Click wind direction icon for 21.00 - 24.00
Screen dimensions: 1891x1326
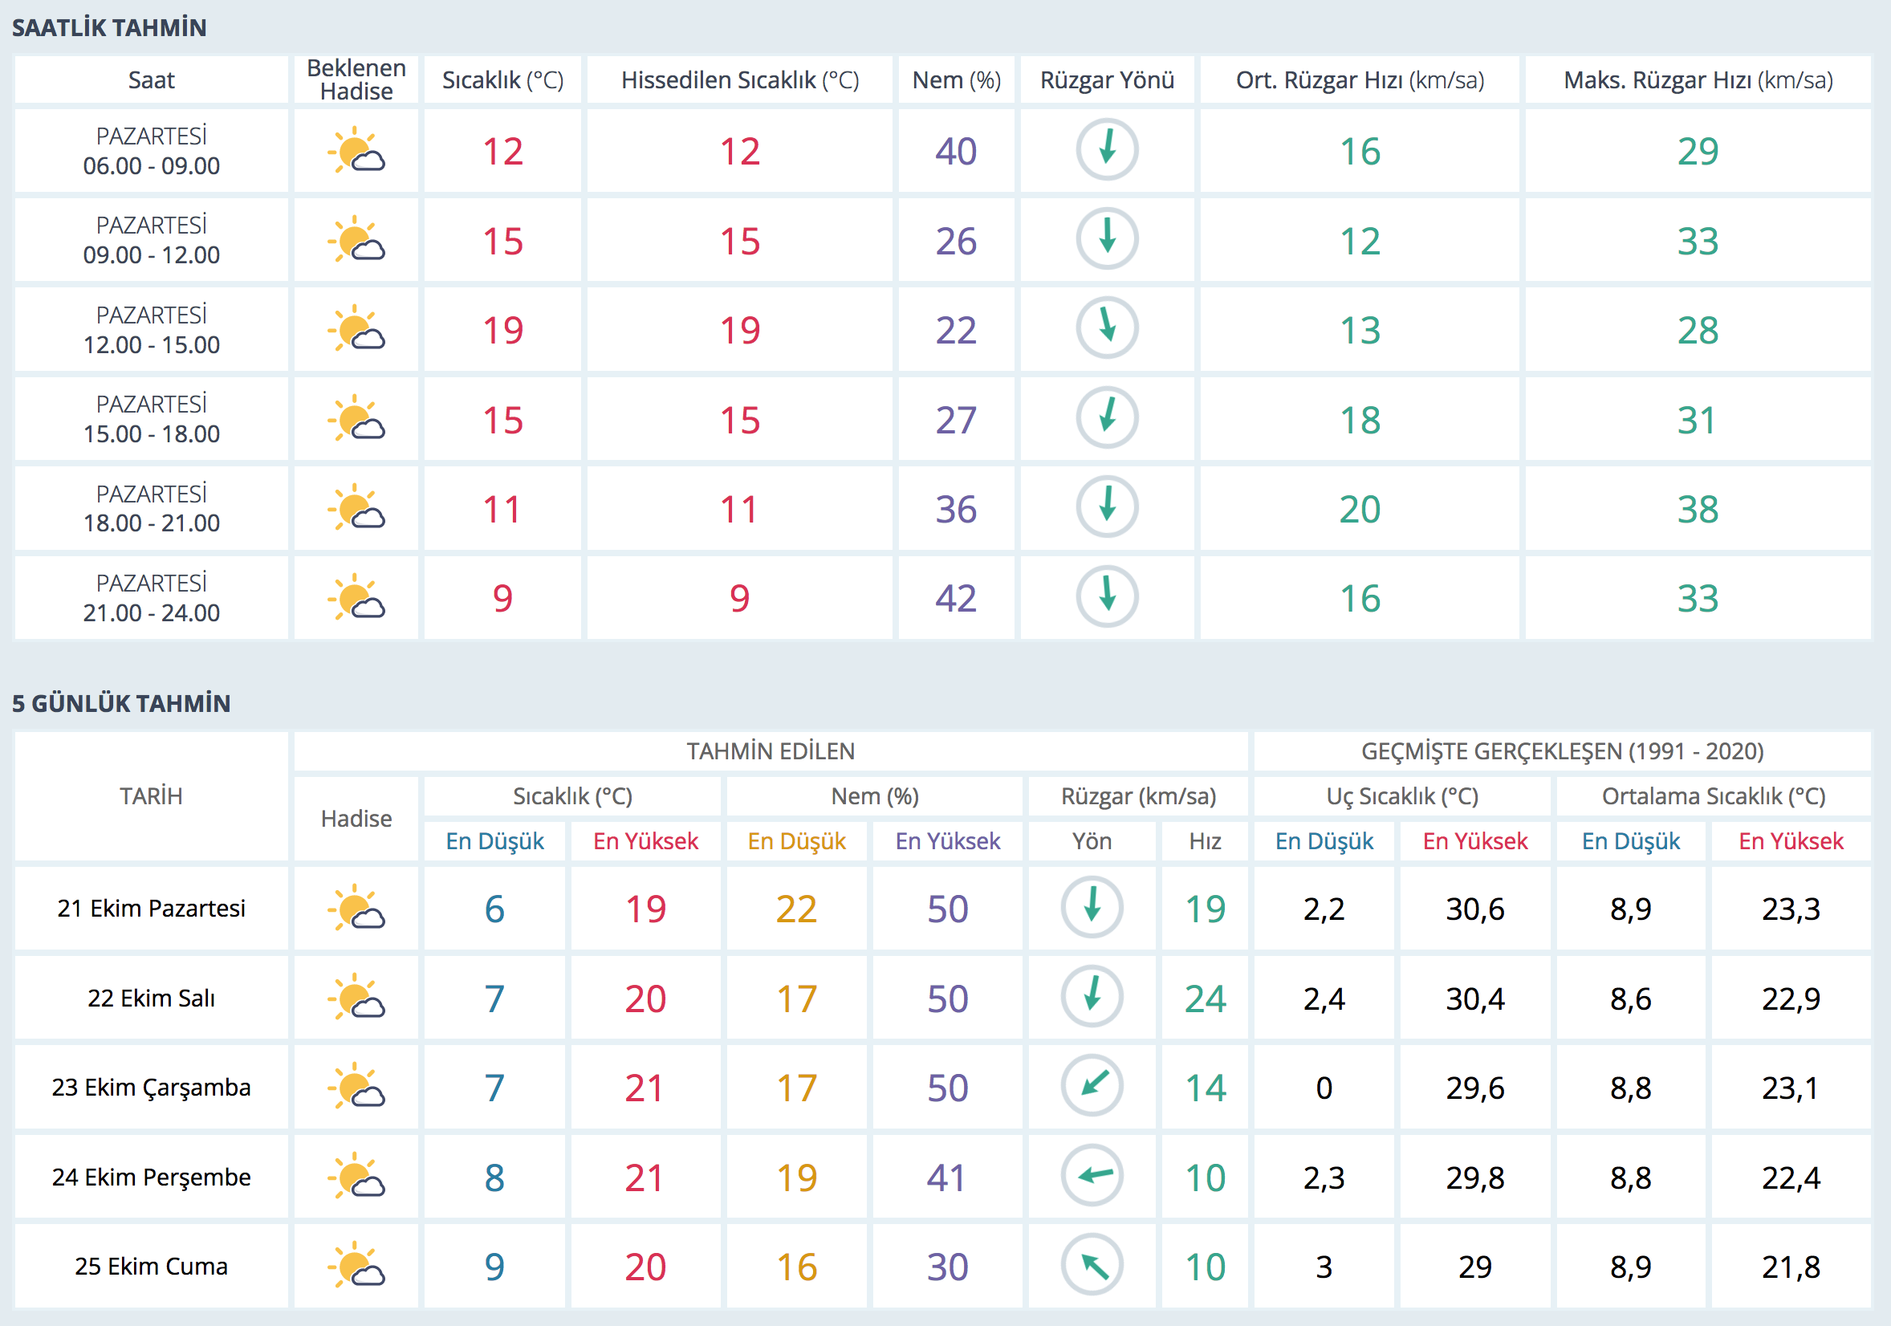pyautogui.click(x=1107, y=596)
